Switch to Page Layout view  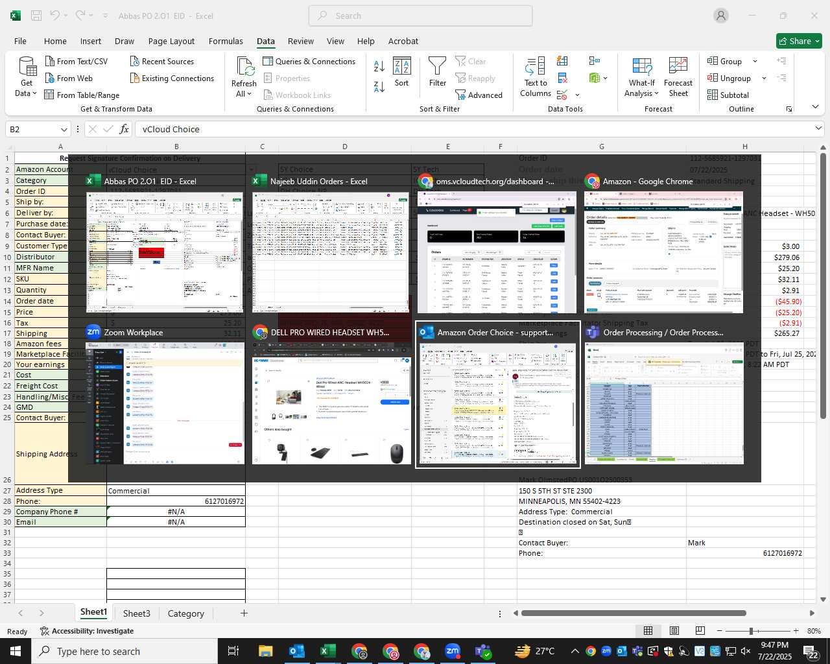pos(674,630)
